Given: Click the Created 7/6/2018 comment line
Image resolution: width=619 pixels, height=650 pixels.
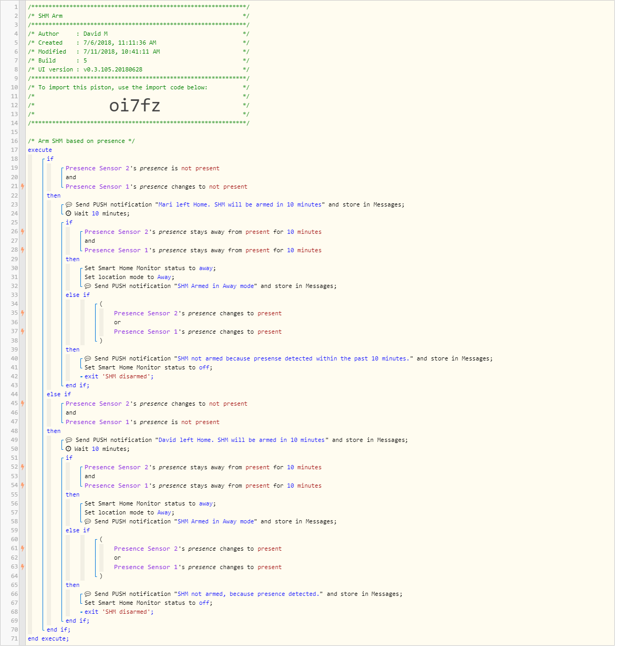Looking at the screenshot, I should [x=139, y=43].
